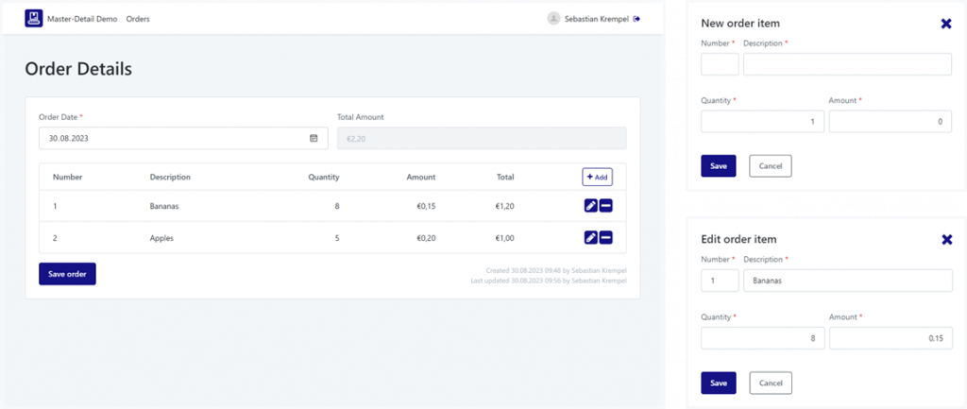
Task: Click the Save order button
Action: click(x=67, y=274)
